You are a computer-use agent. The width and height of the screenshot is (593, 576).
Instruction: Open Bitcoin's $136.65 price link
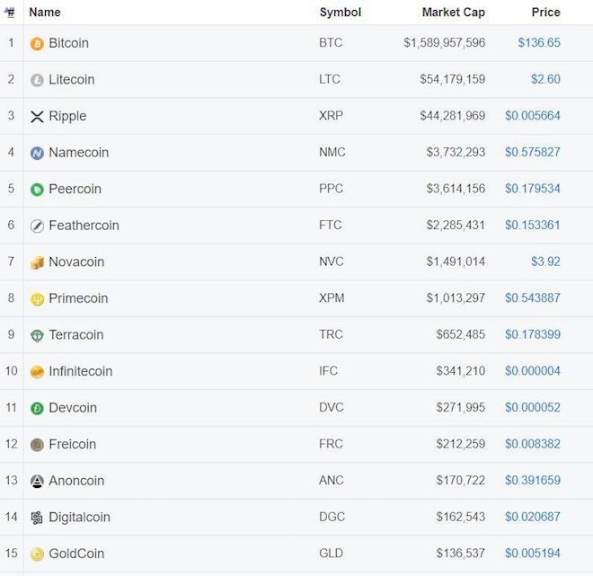pos(539,43)
